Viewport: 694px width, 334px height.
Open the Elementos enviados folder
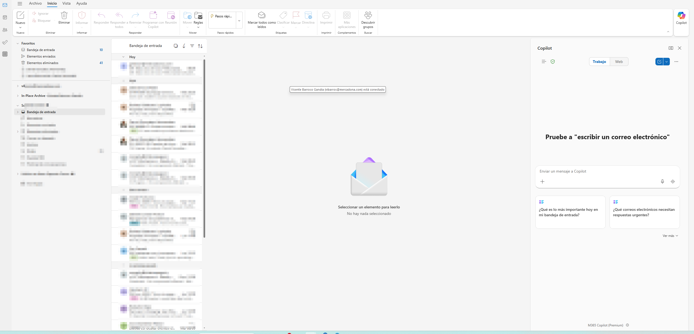click(x=60, y=56)
